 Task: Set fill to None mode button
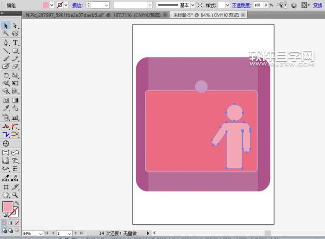click(x=17, y=223)
